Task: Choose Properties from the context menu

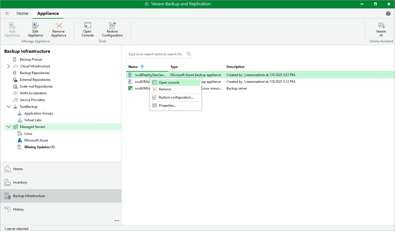Action: [x=176, y=106]
